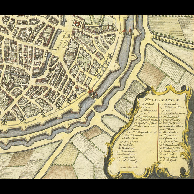Click legend entry "39. Speye Gate"
This screenshot has width=194, height=194.
[x=168, y=157]
